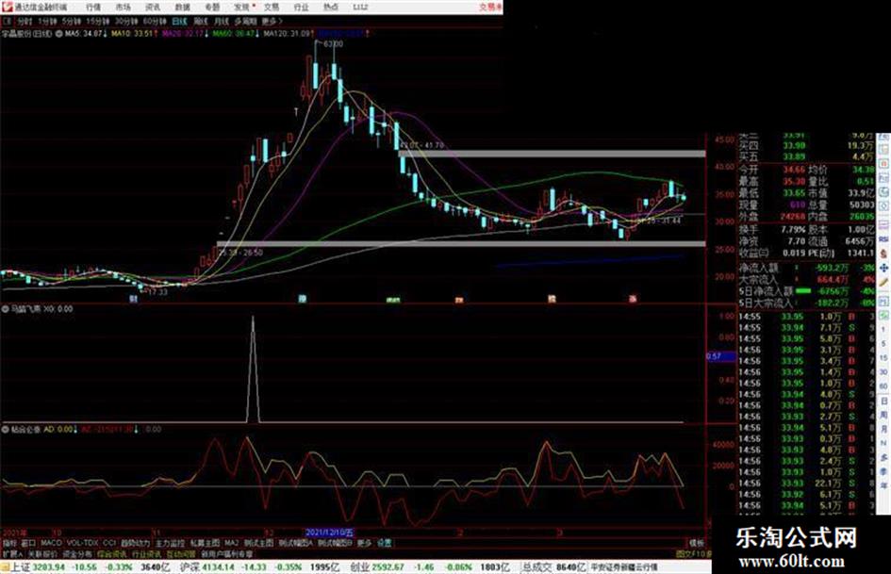891x574 pixels.
Task: Click the yellow pencil drawing icon in the right toolbar
Action: (883, 282)
